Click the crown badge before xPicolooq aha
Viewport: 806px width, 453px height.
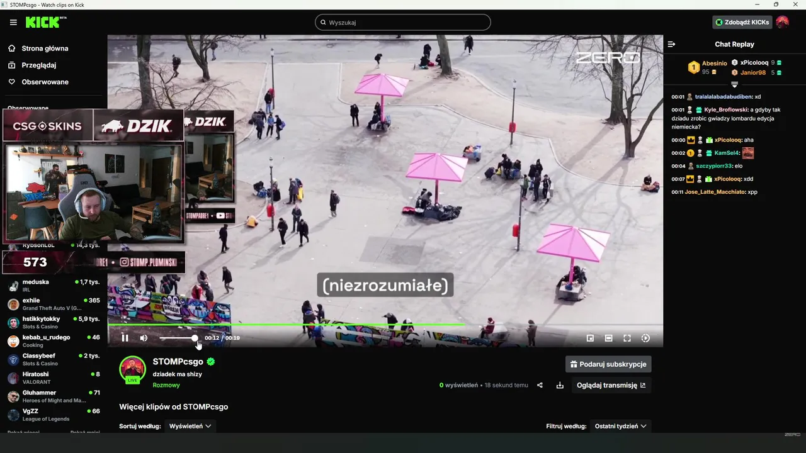click(x=690, y=140)
